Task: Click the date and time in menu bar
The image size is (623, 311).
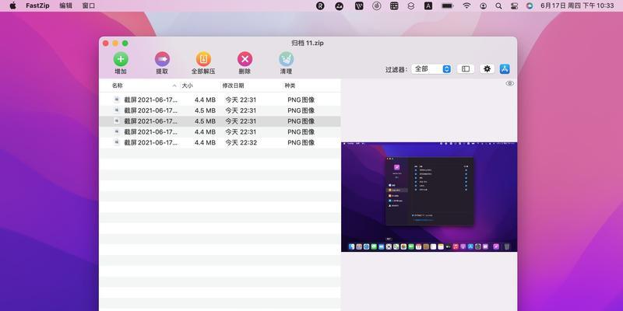Action: click(x=577, y=6)
